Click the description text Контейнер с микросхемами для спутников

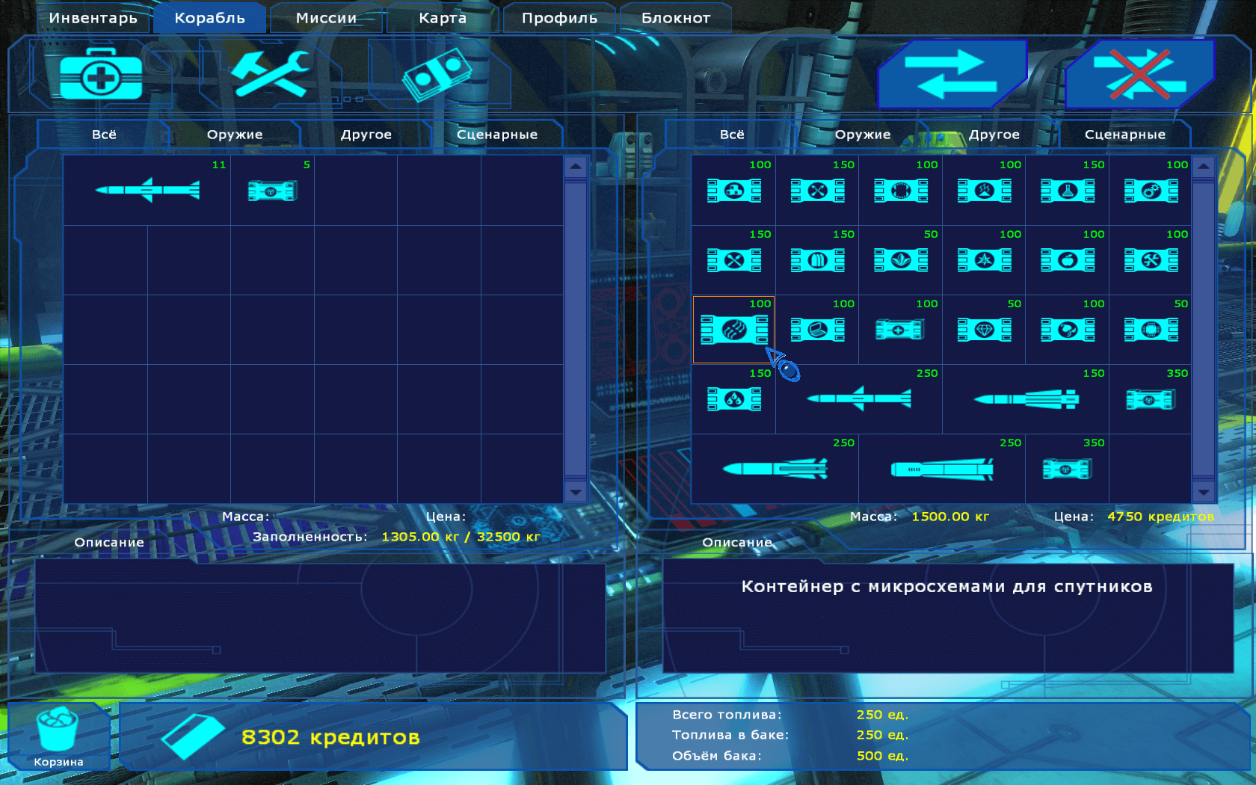point(946,587)
